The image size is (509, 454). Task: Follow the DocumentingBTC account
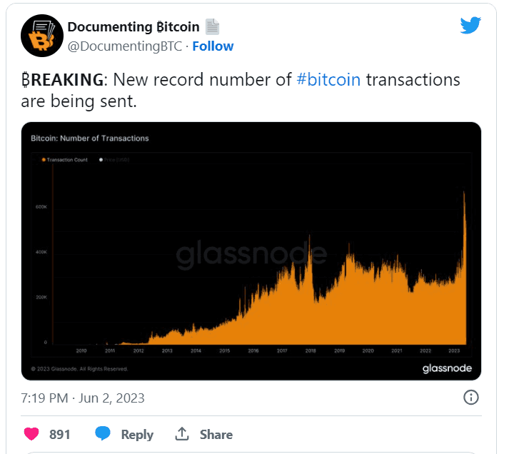pyautogui.click(x=213, y=46)
